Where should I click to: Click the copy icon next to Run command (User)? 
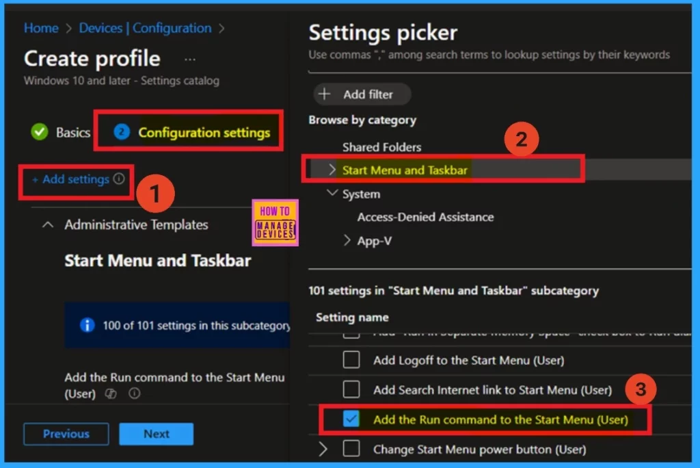111,394
